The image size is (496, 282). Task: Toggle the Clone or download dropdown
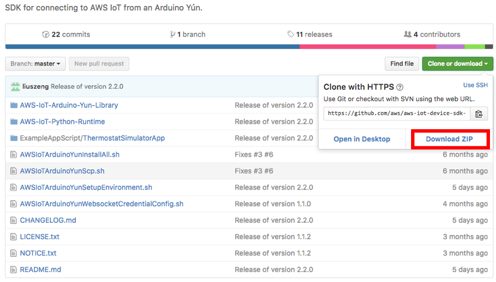point(458,64)
